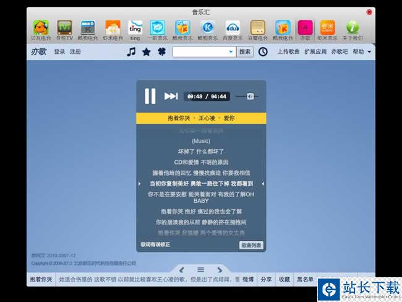Click the green 关于我们 icon

[x=353, y=28]
